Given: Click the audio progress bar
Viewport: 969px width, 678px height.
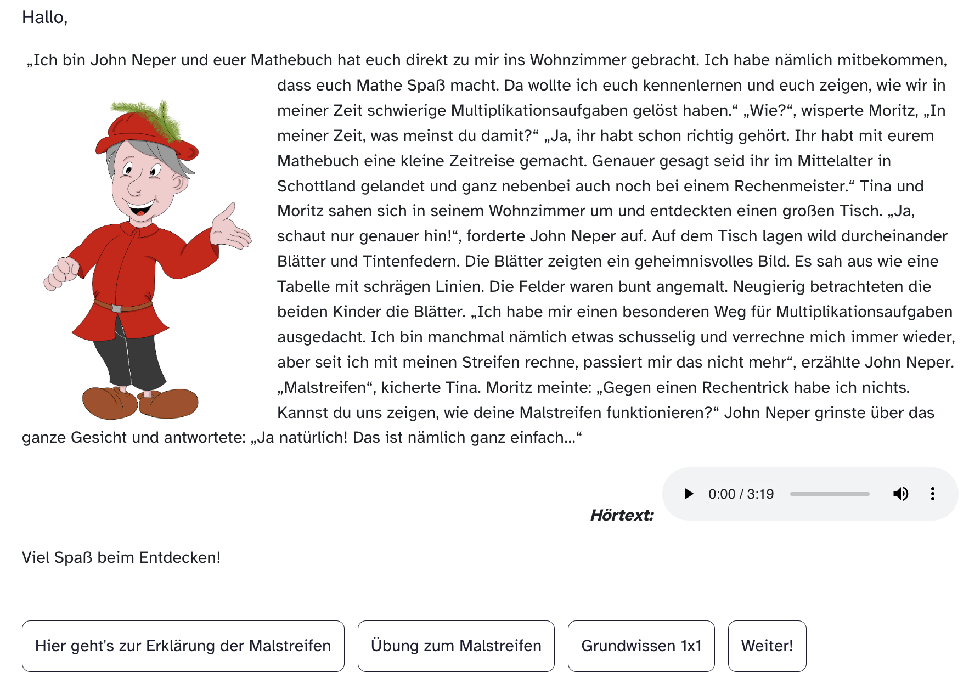Looking at the screenshot, I should (x=830, y=494).
